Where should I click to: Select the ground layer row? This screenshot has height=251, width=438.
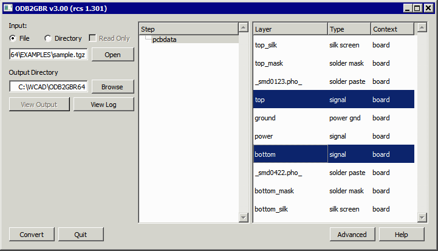tap(334, 118)
